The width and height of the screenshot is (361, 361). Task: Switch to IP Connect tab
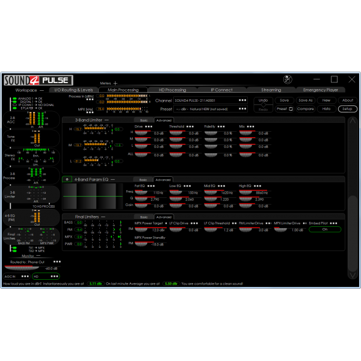[x=221, y=90]
